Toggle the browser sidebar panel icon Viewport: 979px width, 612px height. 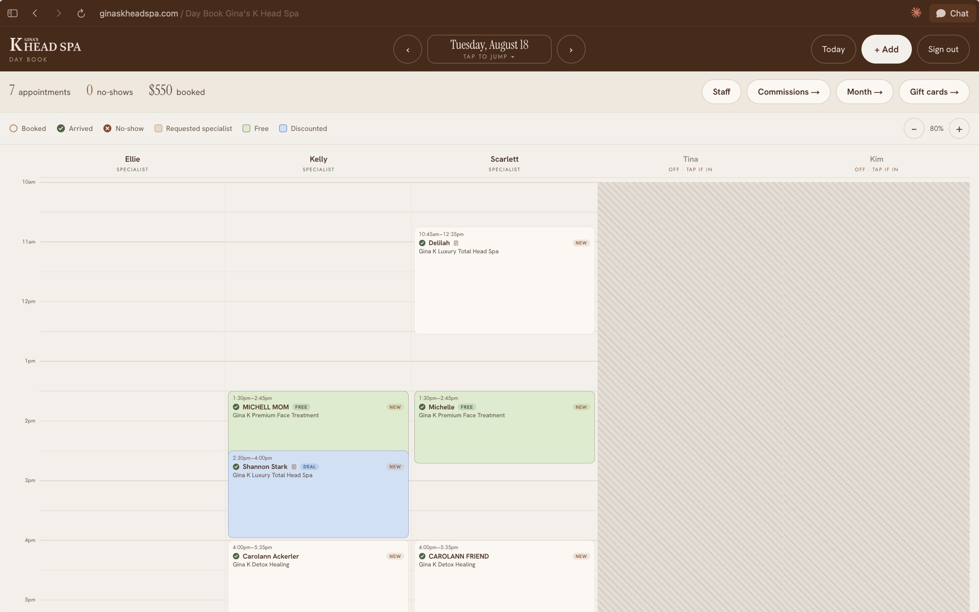point(13,13)
